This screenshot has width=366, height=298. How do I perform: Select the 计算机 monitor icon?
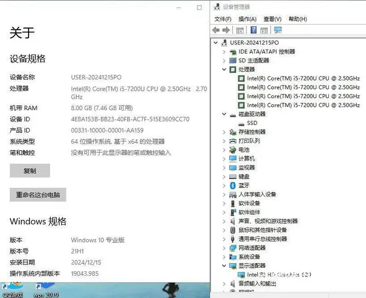233,159
